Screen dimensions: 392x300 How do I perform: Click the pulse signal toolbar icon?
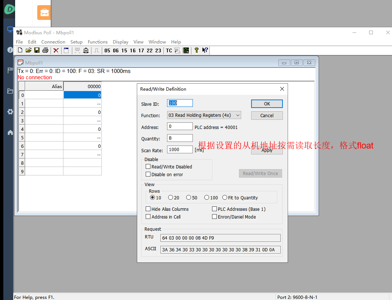coord(97,50)
